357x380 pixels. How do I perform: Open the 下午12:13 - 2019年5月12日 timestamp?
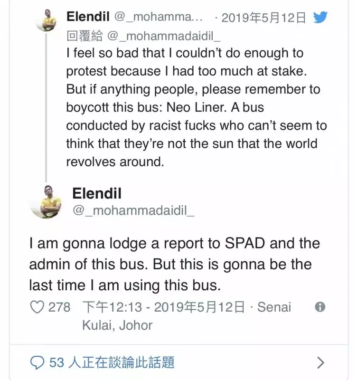pyautogui.click(x=163, y=307)
